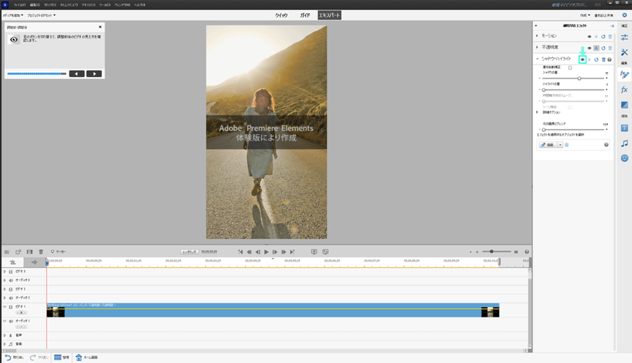The height and width of the screenshot is (363, 632).
Task: Click the second icon in the timeline toolbar
Action: pyautogui.click(x=18, y=252)
